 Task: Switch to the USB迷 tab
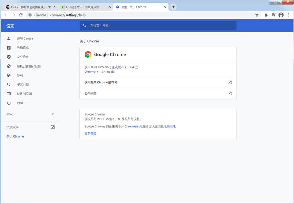coord(85,7)
